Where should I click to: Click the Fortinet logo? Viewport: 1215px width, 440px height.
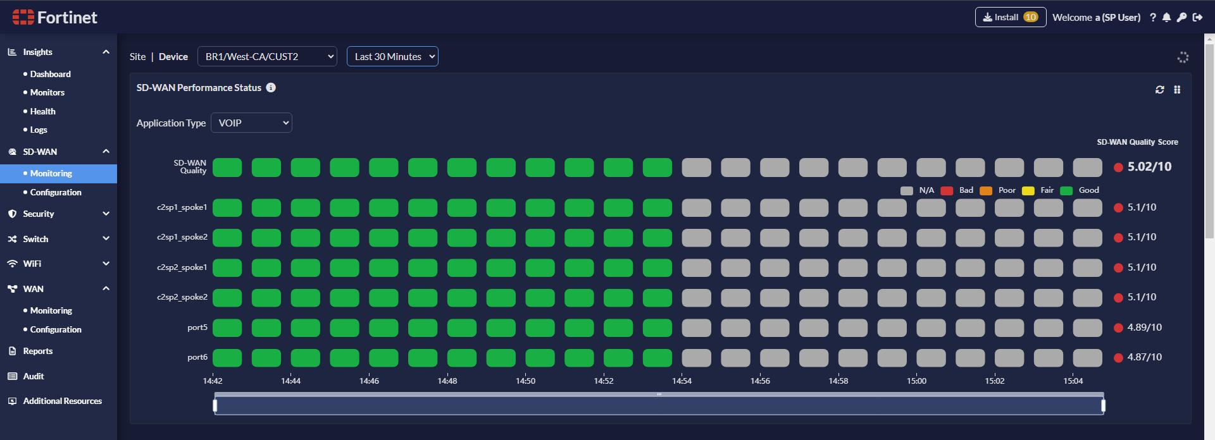pos(55,17)
